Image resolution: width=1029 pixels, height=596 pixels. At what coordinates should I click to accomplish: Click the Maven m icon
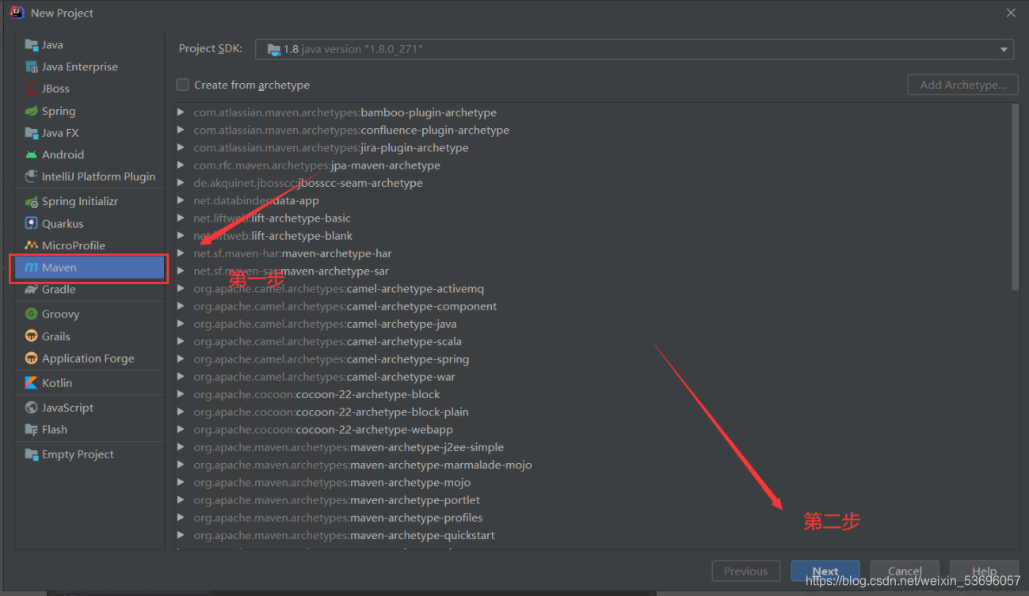point(32,268)
